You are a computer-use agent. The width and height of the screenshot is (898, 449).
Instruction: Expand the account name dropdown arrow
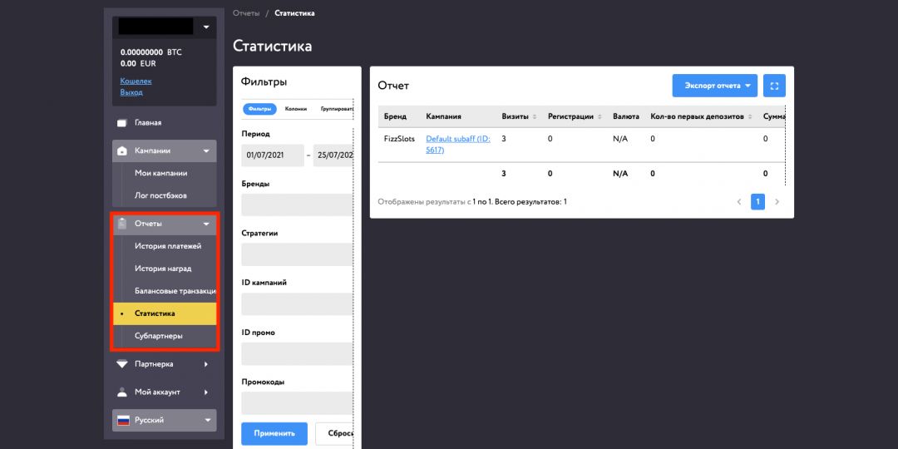click(206, 27)
